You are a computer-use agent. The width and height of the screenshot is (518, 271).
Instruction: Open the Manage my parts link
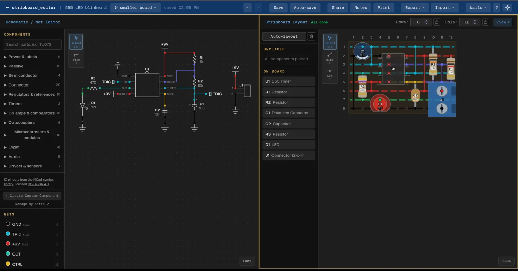pos(32,204)
